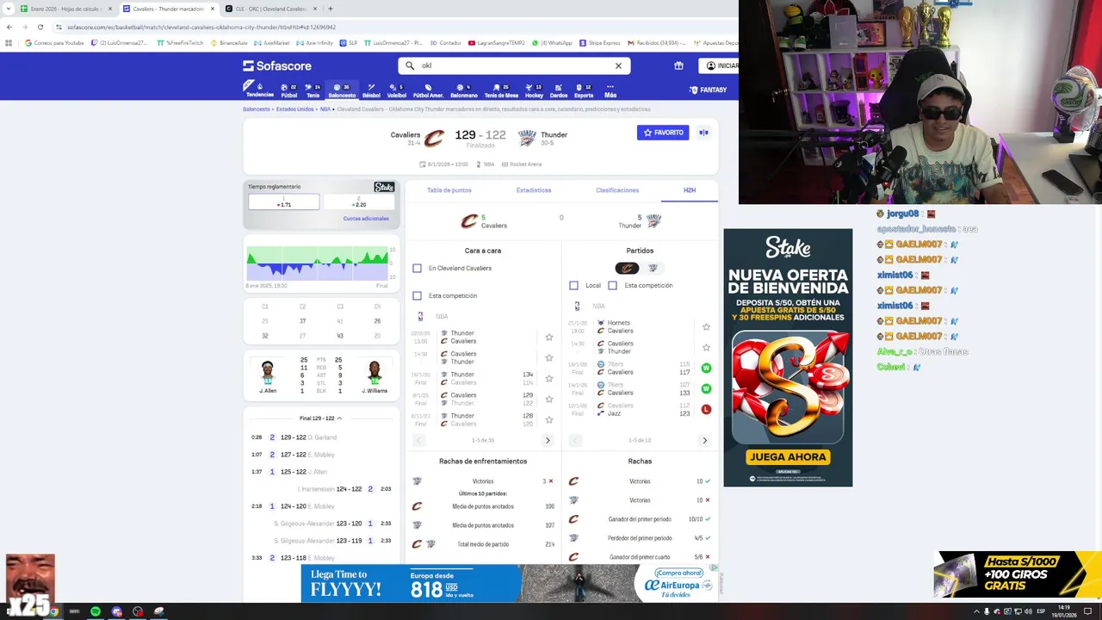Click the NBA breadcrumb link
Screen dimensions: 1102x620
click(325, 109)
